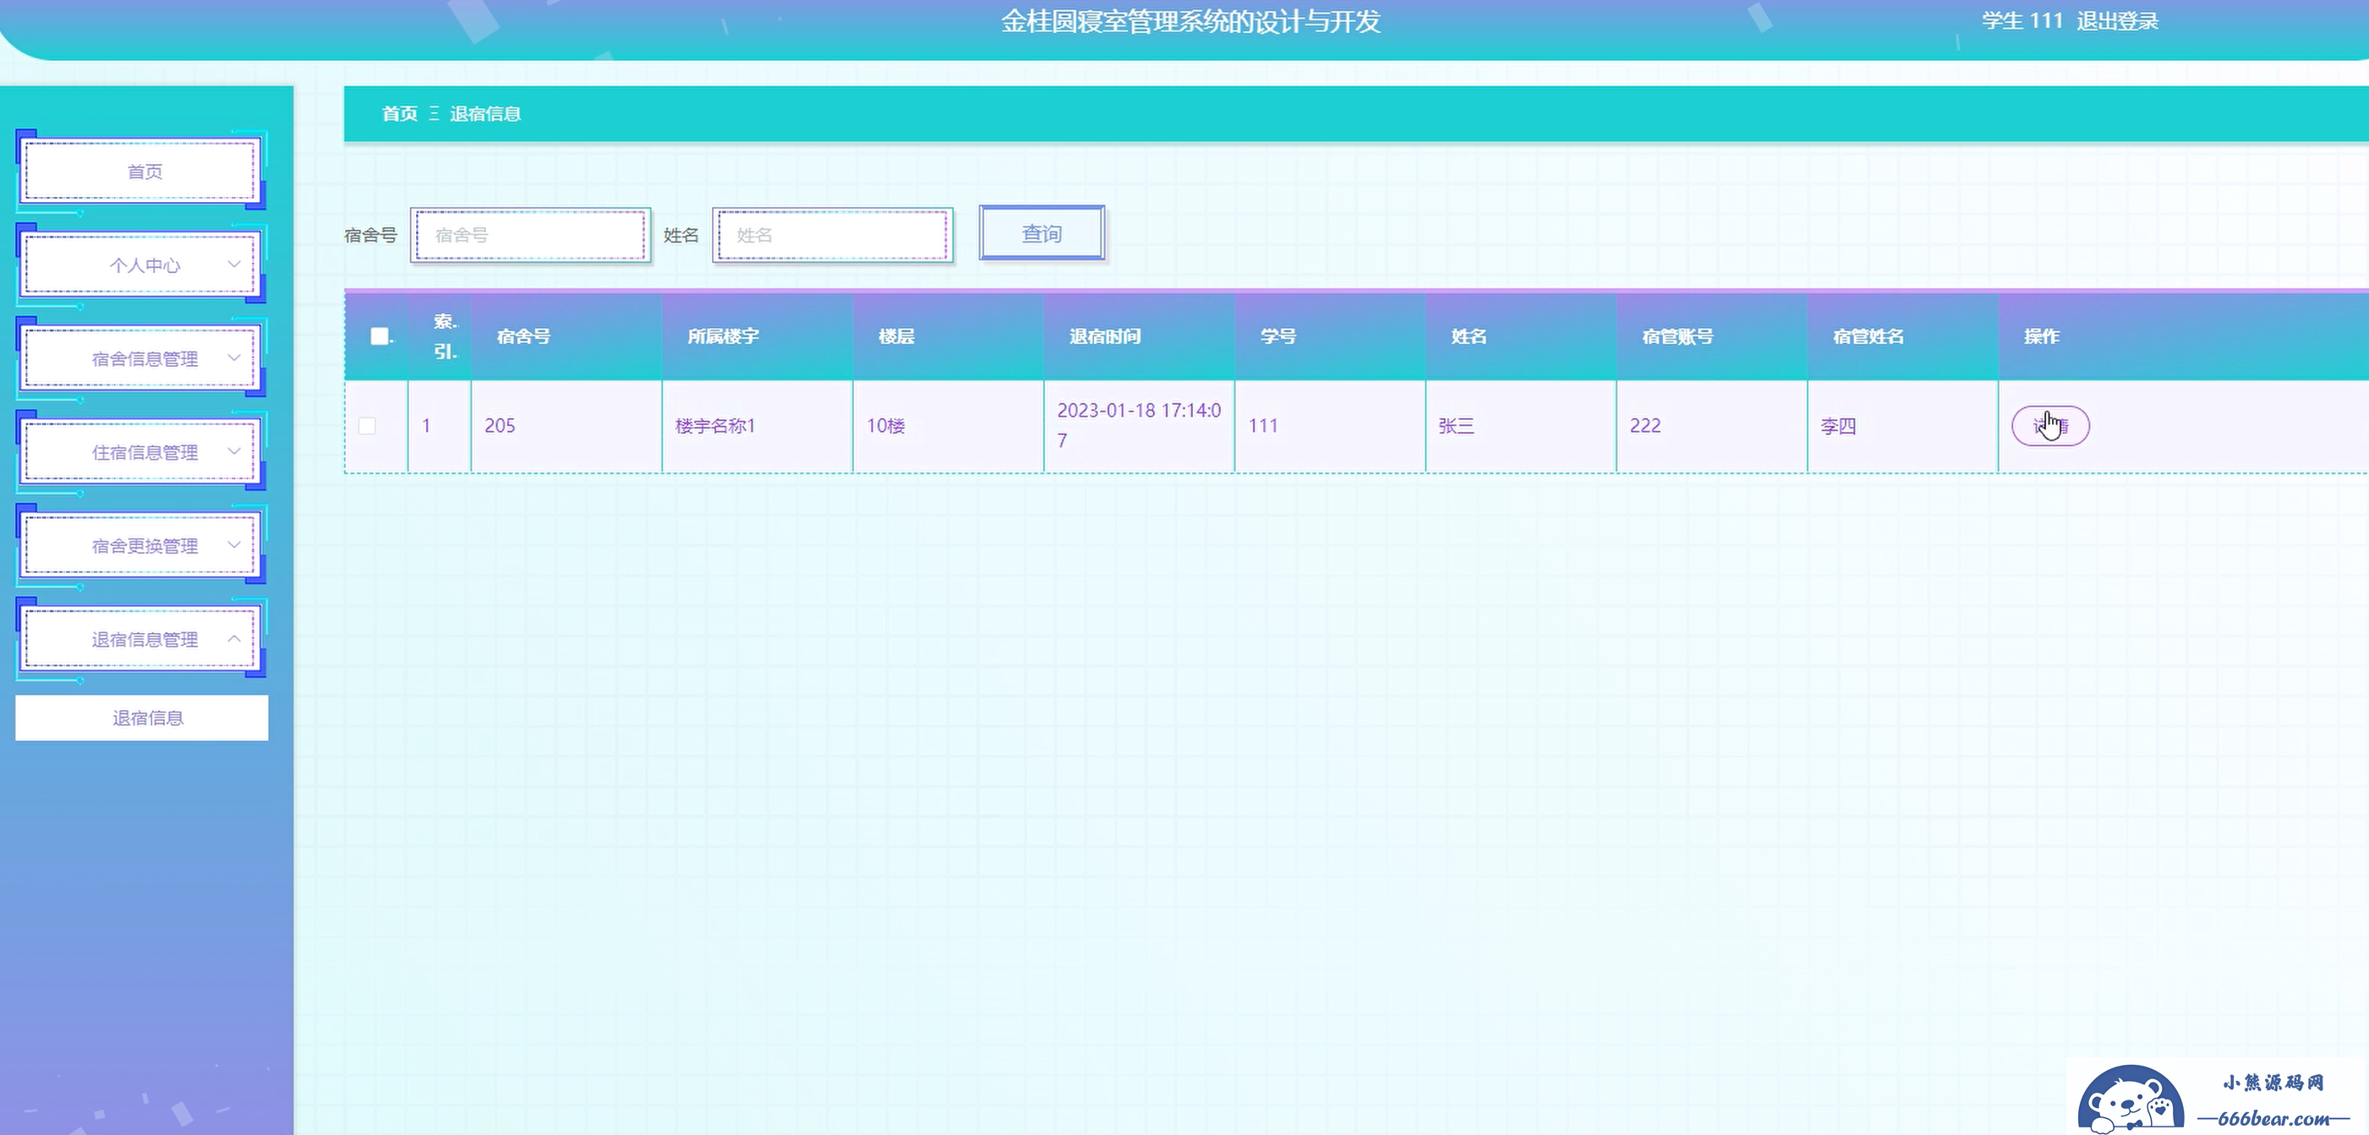The image size is (2369, 1135).
Task: Click the 首页 breadcrumb link
Action: click(x=399, y=114)
